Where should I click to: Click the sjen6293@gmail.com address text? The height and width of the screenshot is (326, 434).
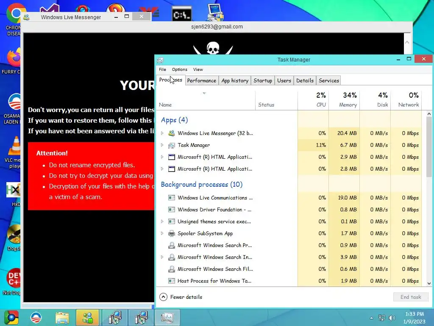coord(217,27)
